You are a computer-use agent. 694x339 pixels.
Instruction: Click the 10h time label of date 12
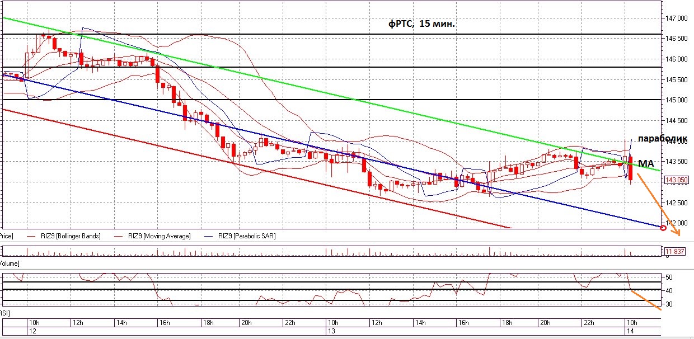(33, 323)
